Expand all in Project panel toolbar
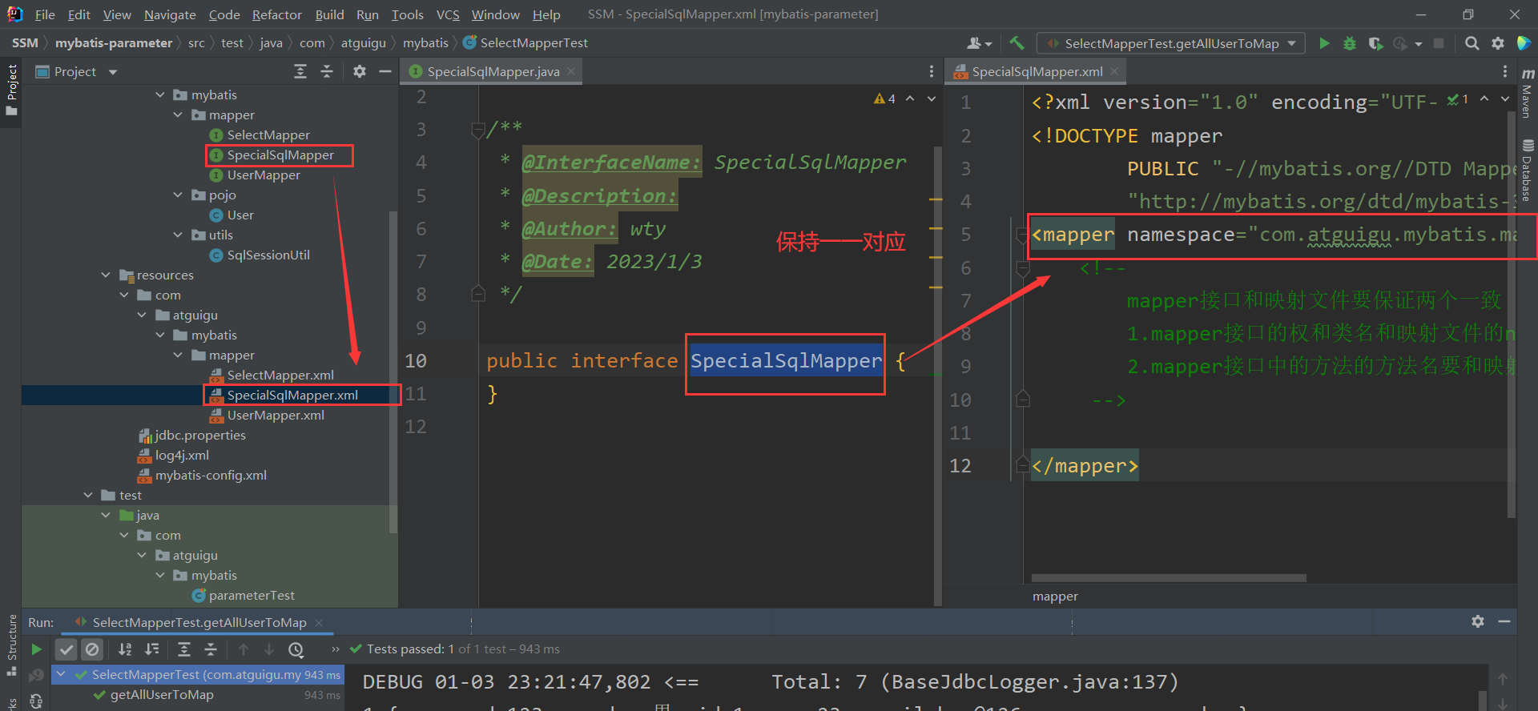The image size is (1538, 711). [300, 72]
